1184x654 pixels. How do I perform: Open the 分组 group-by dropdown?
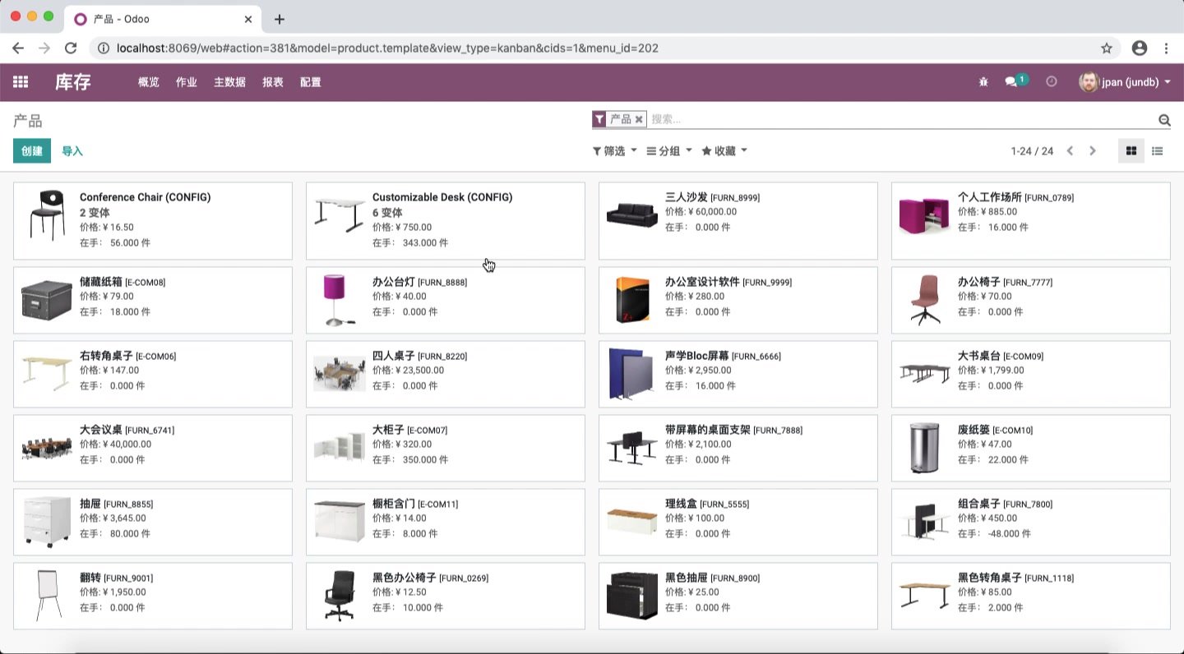(668, 150)
